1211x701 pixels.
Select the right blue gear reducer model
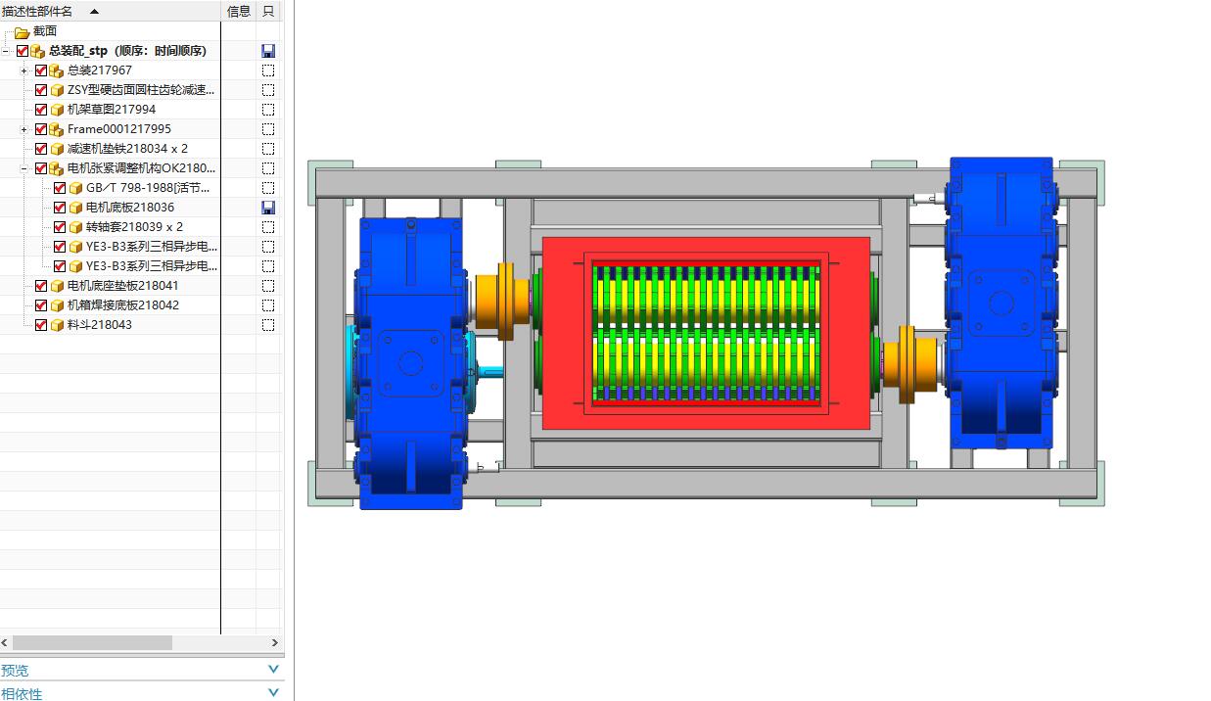coord(1001,304)
